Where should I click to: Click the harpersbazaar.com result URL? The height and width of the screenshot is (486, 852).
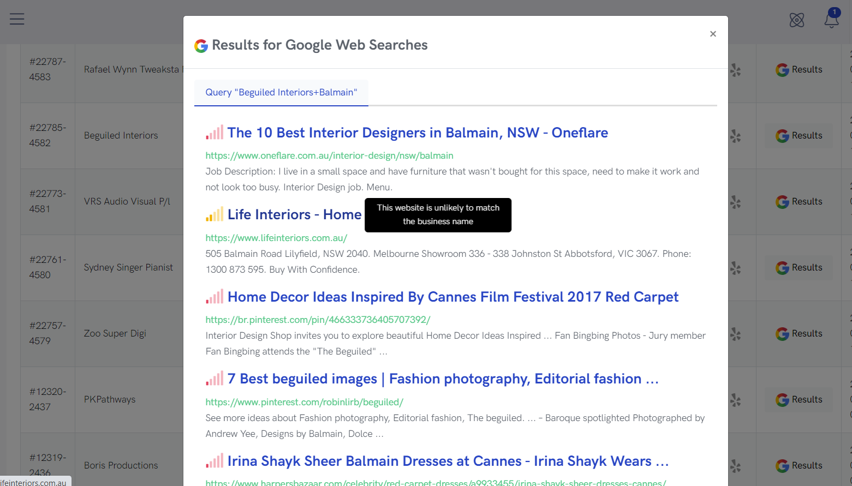pos(436,483)
